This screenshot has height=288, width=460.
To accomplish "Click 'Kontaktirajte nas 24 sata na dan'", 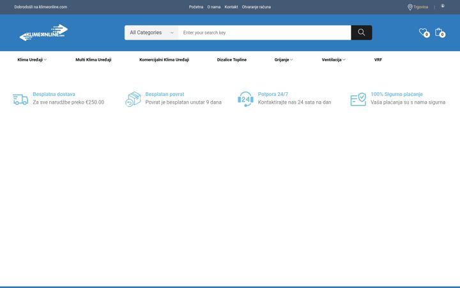I will (295, 102).
